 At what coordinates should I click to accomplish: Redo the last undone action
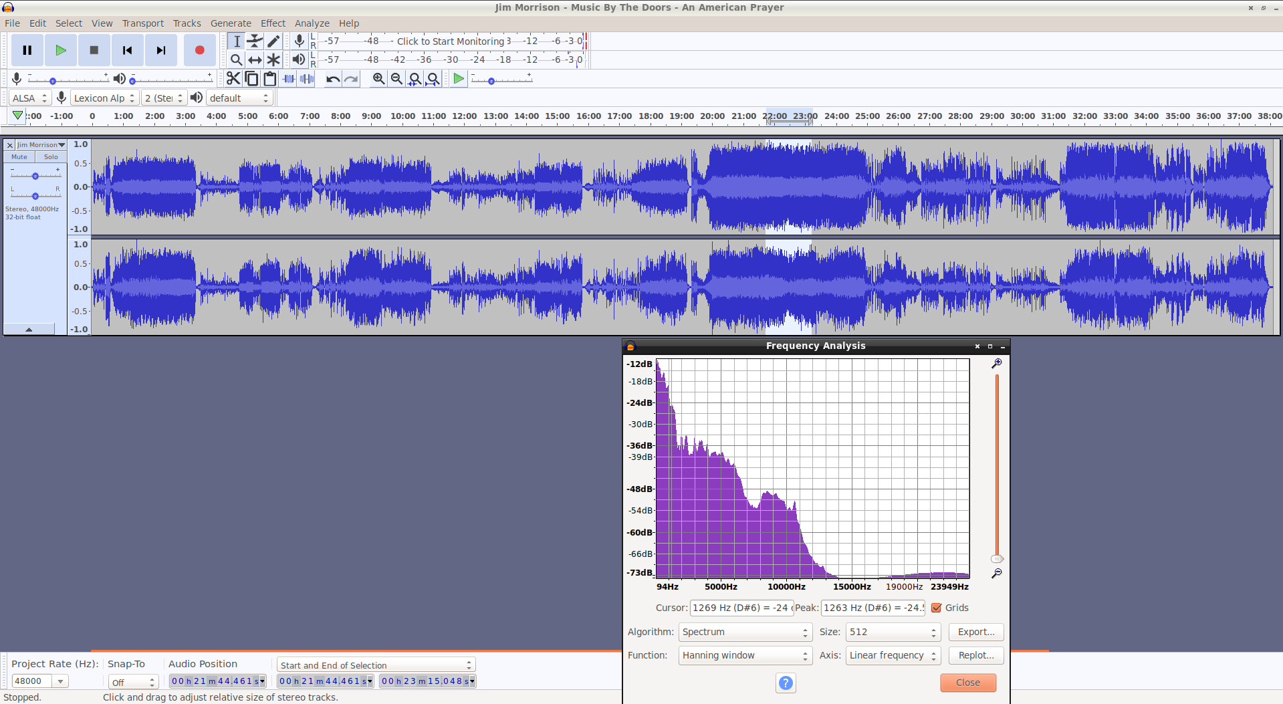[x=351, y=79]
